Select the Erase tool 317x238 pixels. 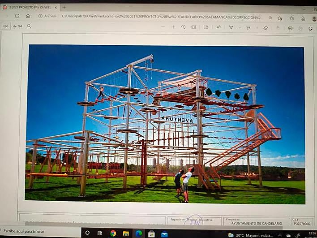[x=266, y=28]
